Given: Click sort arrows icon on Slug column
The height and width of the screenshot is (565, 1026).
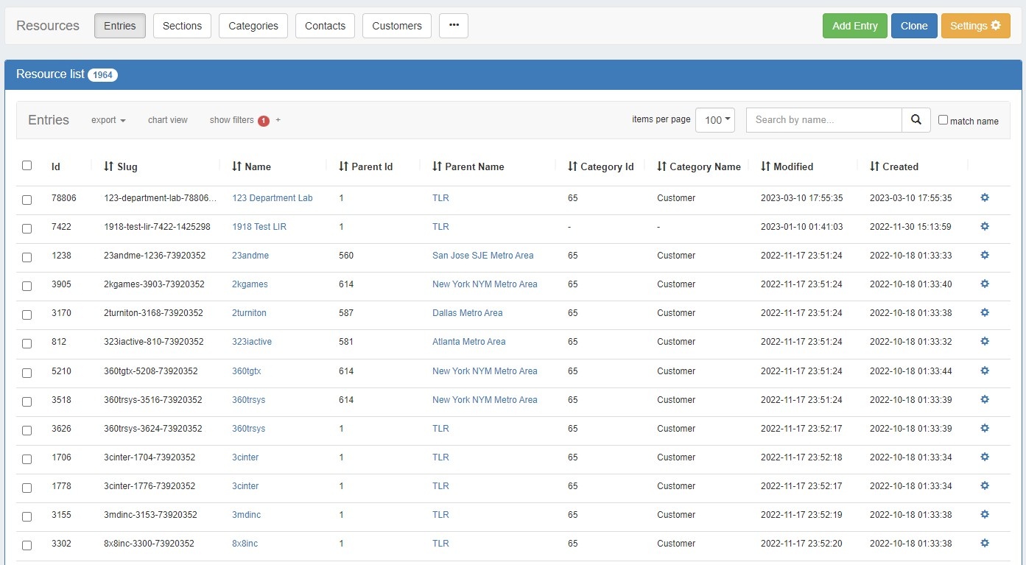Looking at the screenshot, I should (x=108, y=166).
